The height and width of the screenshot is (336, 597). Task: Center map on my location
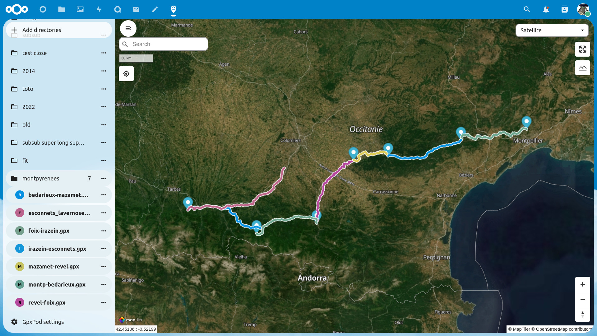coord(126,74)
